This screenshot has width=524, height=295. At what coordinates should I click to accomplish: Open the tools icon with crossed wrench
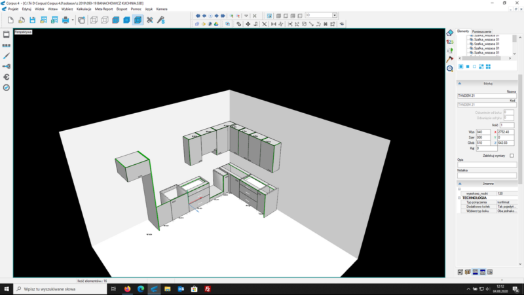click(150, 20)
